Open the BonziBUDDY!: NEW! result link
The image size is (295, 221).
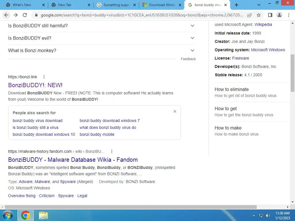pyautogui.click(x=35, y=85)
